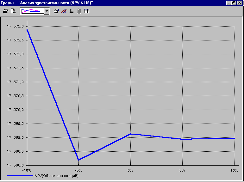Minimize the График window
Screen dimensions: 244x182
(228, 3)
